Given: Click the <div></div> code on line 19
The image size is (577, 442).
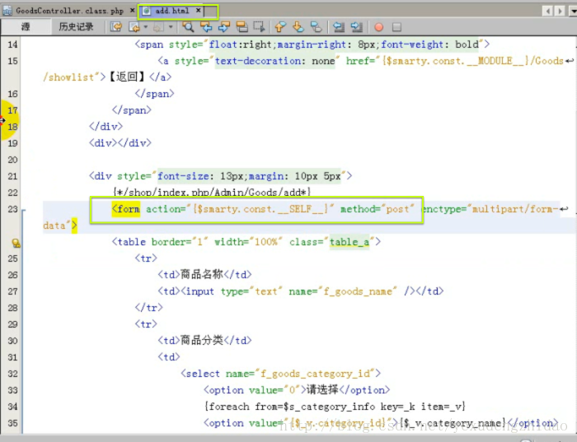Looking at the screenshot, I should pos(120,143).
